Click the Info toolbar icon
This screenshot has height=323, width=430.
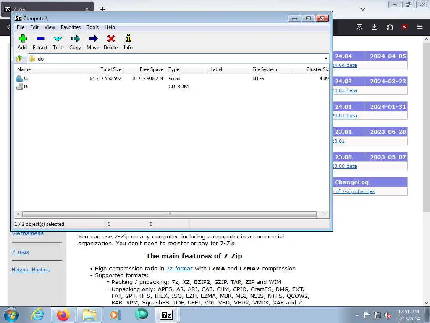pos(128,38)
